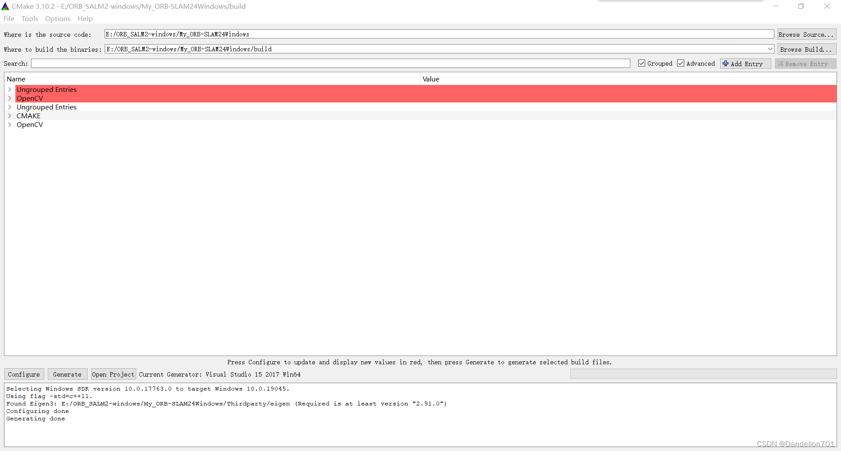This screenshot has height=451, width=841.
Task: Open the Tools menu
Action: [x=29, y=18]
